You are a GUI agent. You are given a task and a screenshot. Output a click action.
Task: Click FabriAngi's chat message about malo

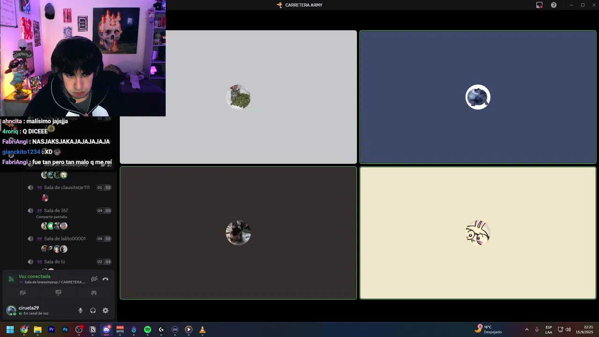(57, 162)
